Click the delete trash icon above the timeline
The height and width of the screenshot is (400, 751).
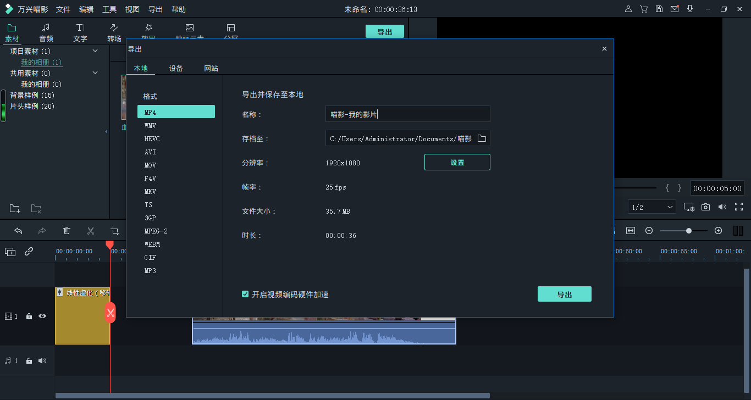point(67,230)
